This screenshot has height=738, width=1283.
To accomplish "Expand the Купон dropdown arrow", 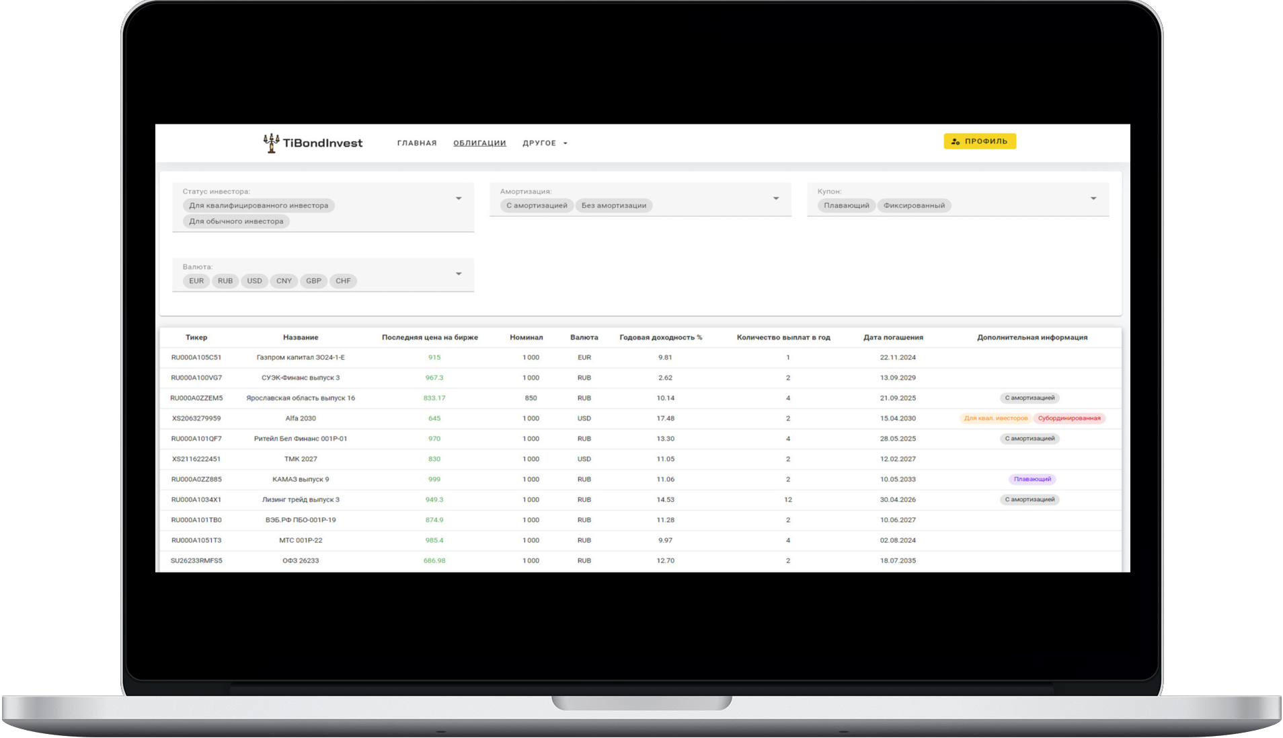I will (1093, 198).
